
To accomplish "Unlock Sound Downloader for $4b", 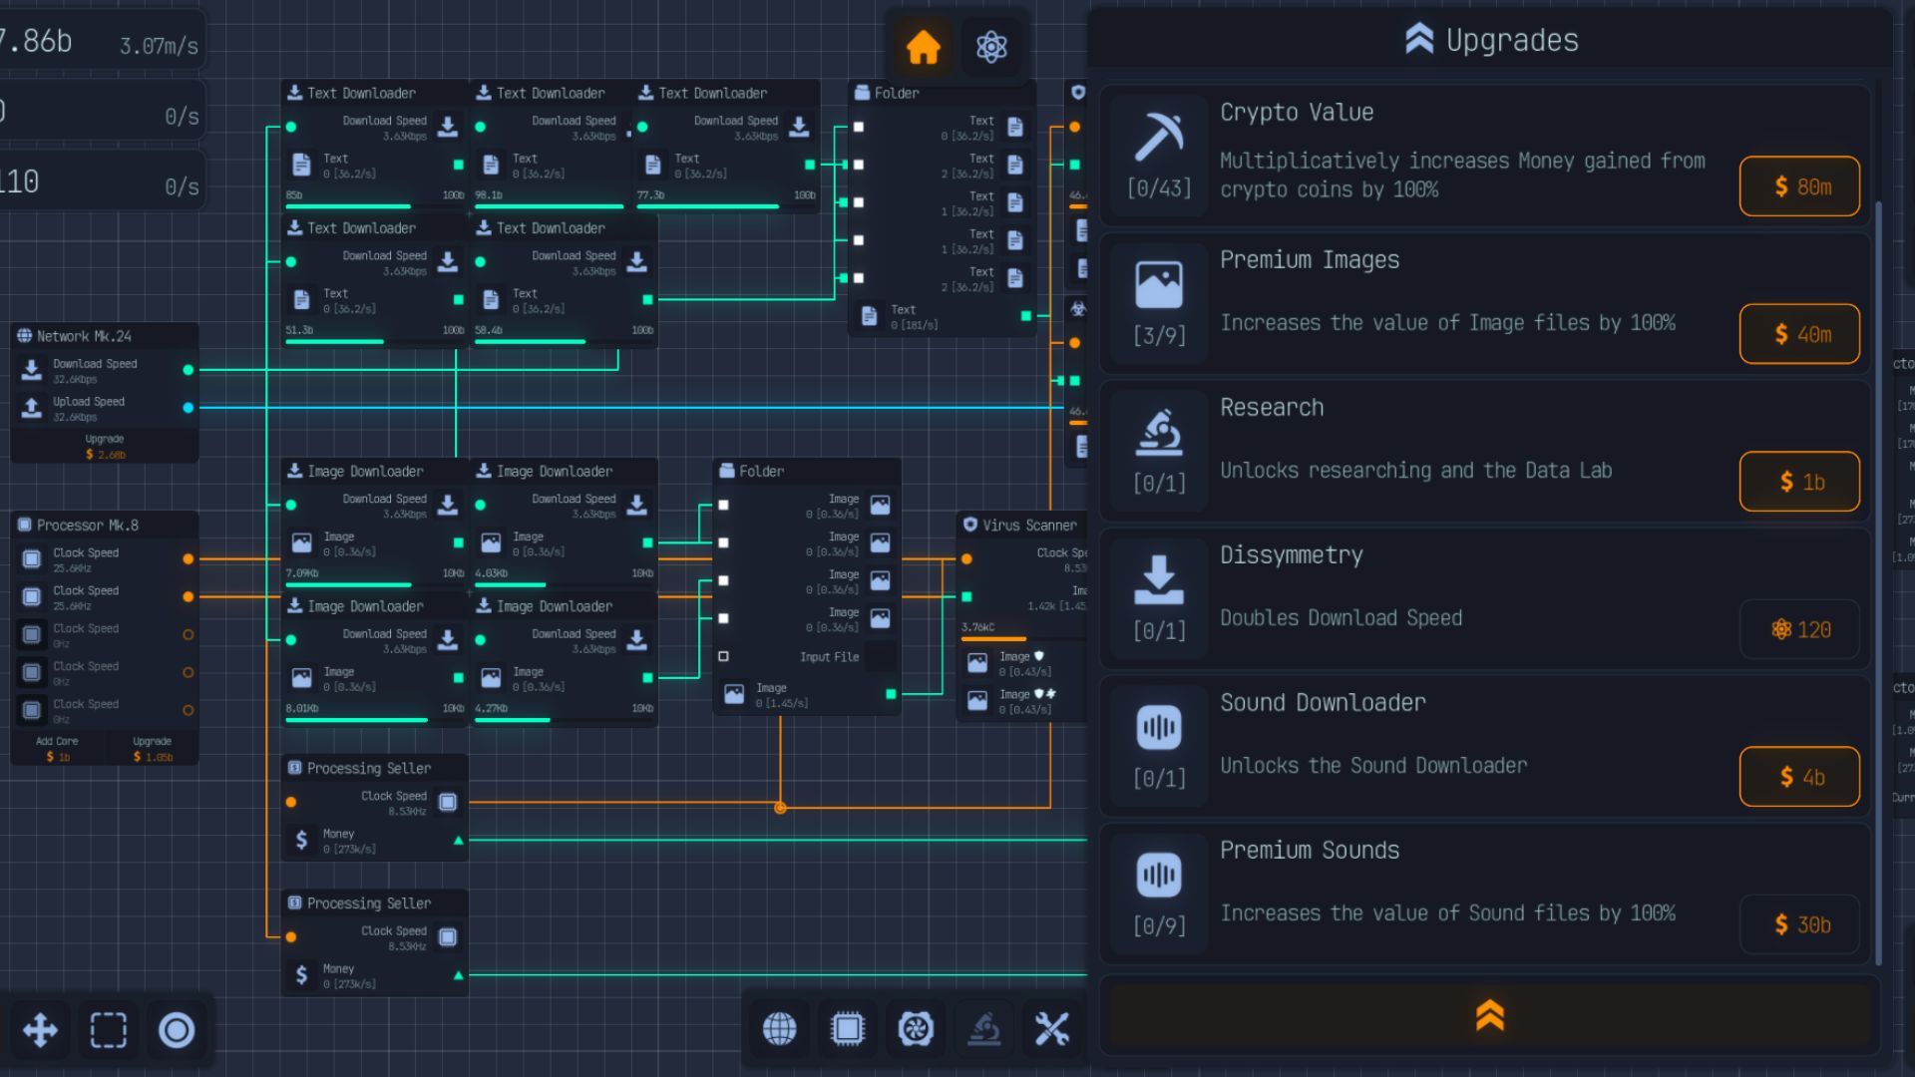I will (1799, 777).
